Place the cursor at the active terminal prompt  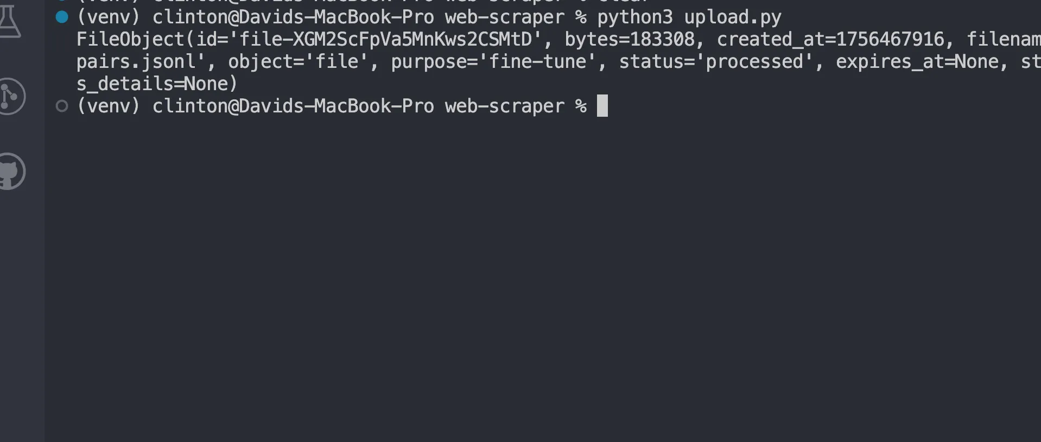602,106
